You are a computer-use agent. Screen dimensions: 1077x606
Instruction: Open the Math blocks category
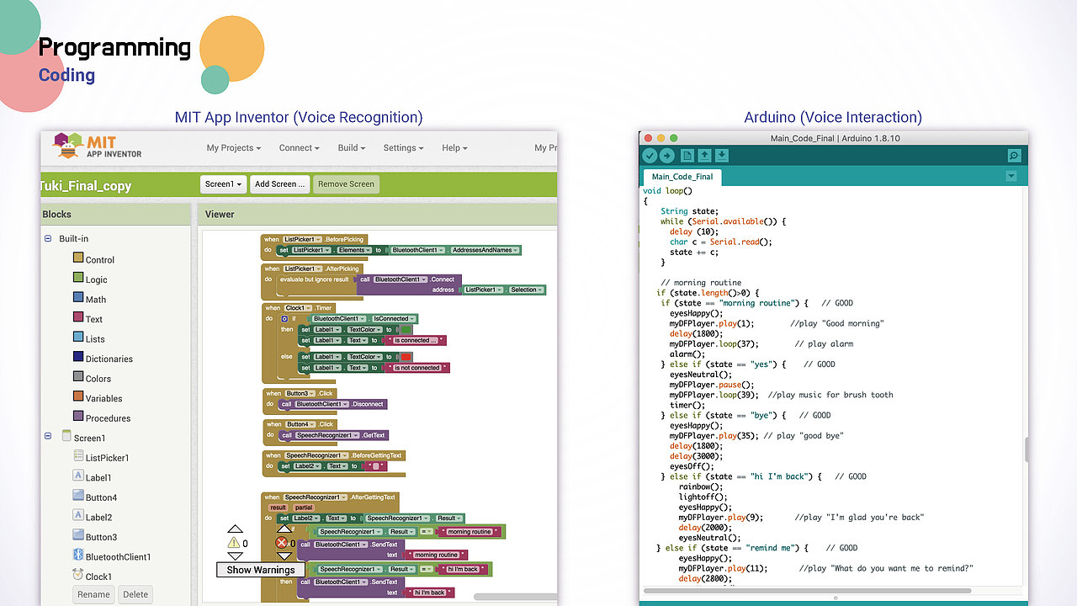pos(89,299)
